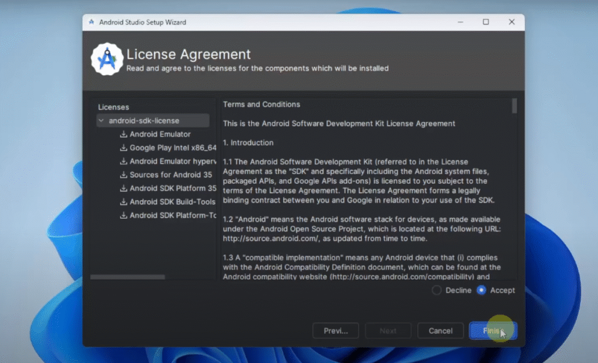Viewport: 598px width, 363px height.
Task: Select Android SDK Platform-Tools entry
Action: pyautogui.click(x=173, y=215)
